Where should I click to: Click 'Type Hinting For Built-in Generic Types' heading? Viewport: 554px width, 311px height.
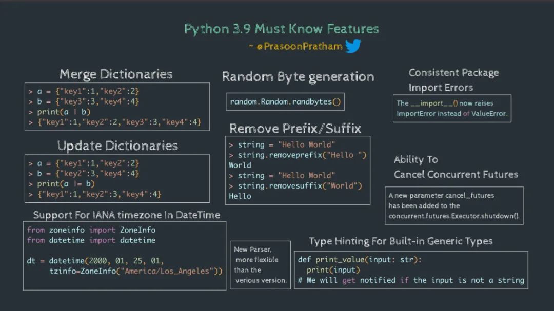click(x=401, y=241)
